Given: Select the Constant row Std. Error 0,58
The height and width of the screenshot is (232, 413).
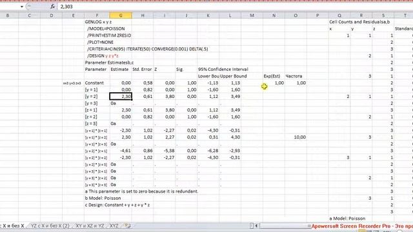Looking at the screenshot, I should pyautogui.click(x=148, y=83).
